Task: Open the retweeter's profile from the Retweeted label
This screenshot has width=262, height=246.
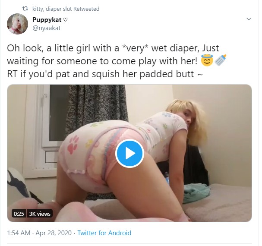Action: click(66, 9)
